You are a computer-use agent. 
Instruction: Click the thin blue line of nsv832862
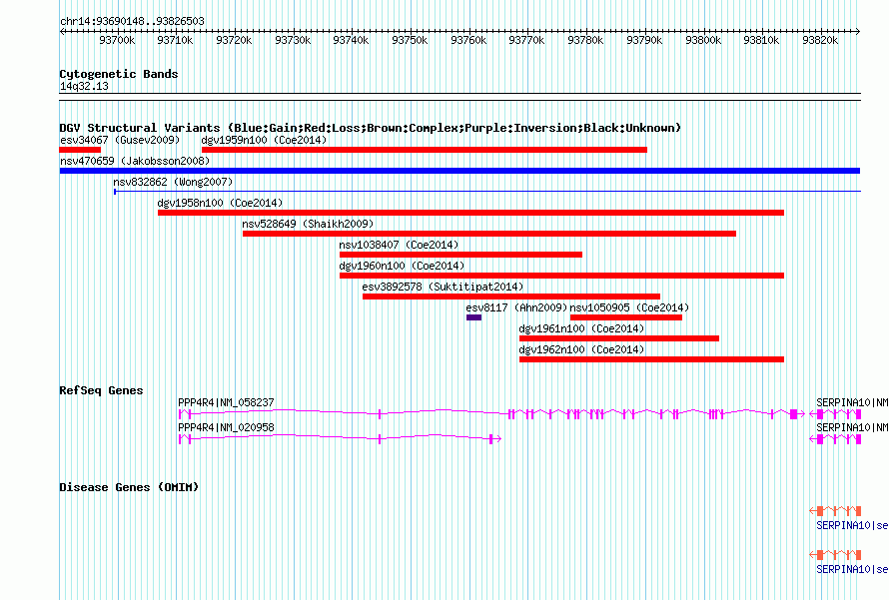[487, 192]
